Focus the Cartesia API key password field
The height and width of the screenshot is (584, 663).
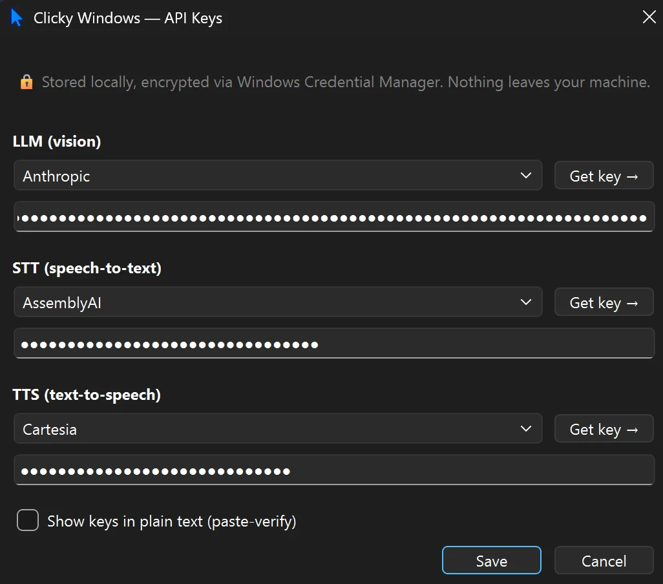(x=334, y=470)
